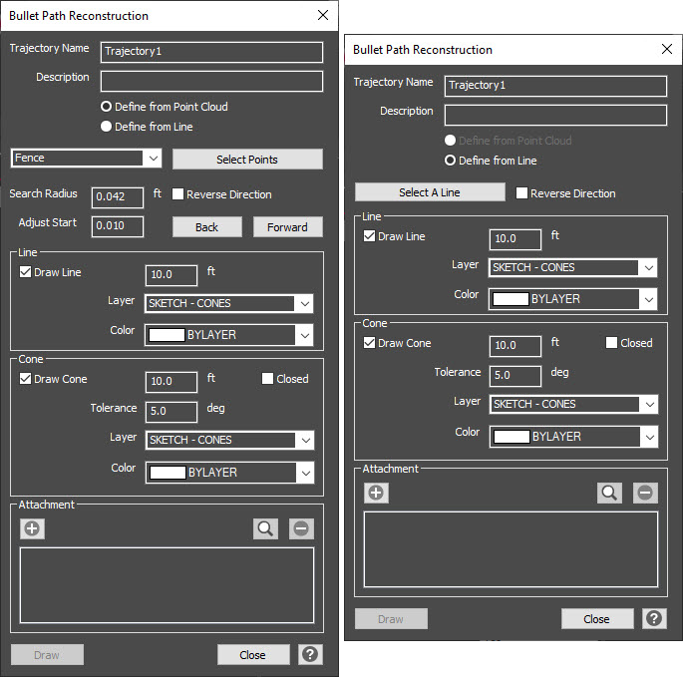The width and height of the screenshot is (683, 677).
Task: Click plus attachment icon in right dialog
Action: coord(376,493)
